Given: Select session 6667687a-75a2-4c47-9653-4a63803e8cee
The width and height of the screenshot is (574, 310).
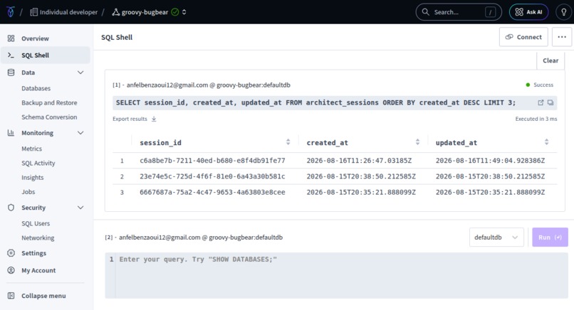Looking at the screenshot, I should 212,192.
